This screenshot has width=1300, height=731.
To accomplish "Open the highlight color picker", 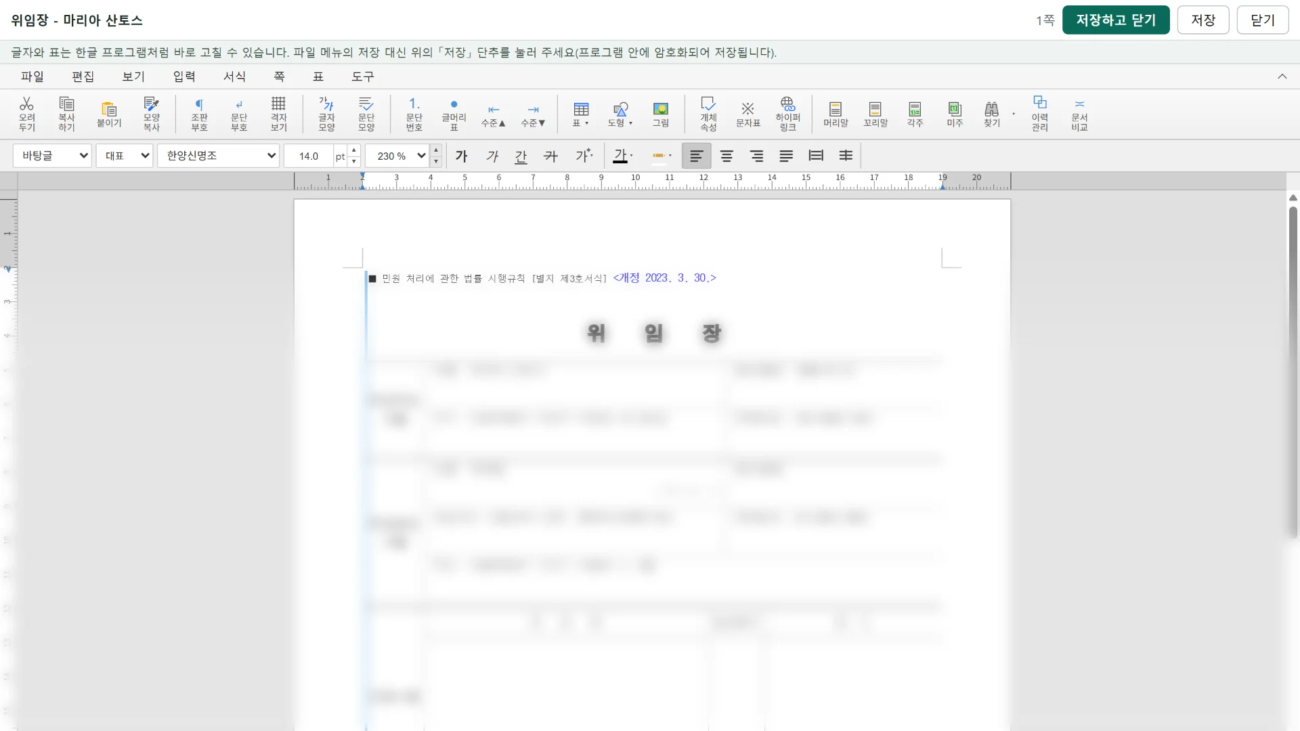I will (662, 156).
